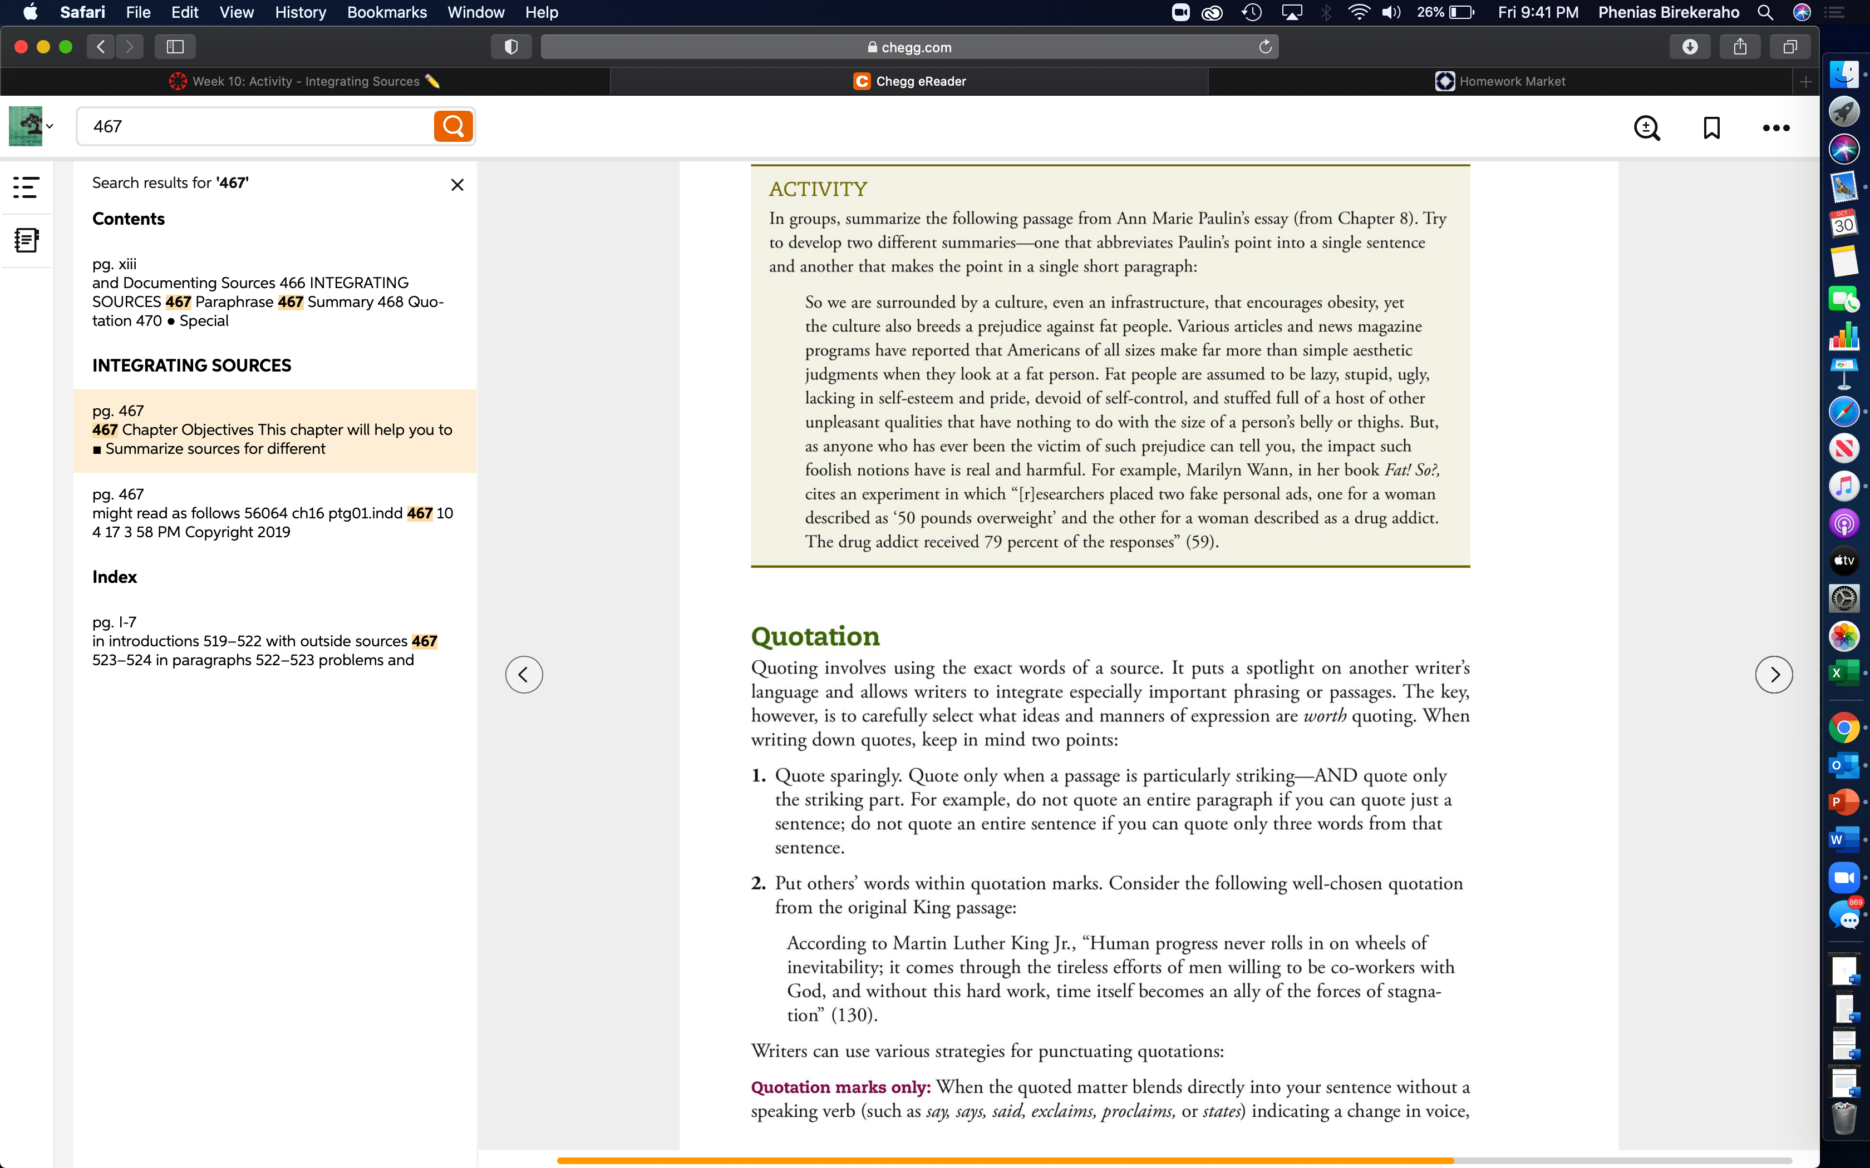Open the Bookmarks menu

coord(386,12)
